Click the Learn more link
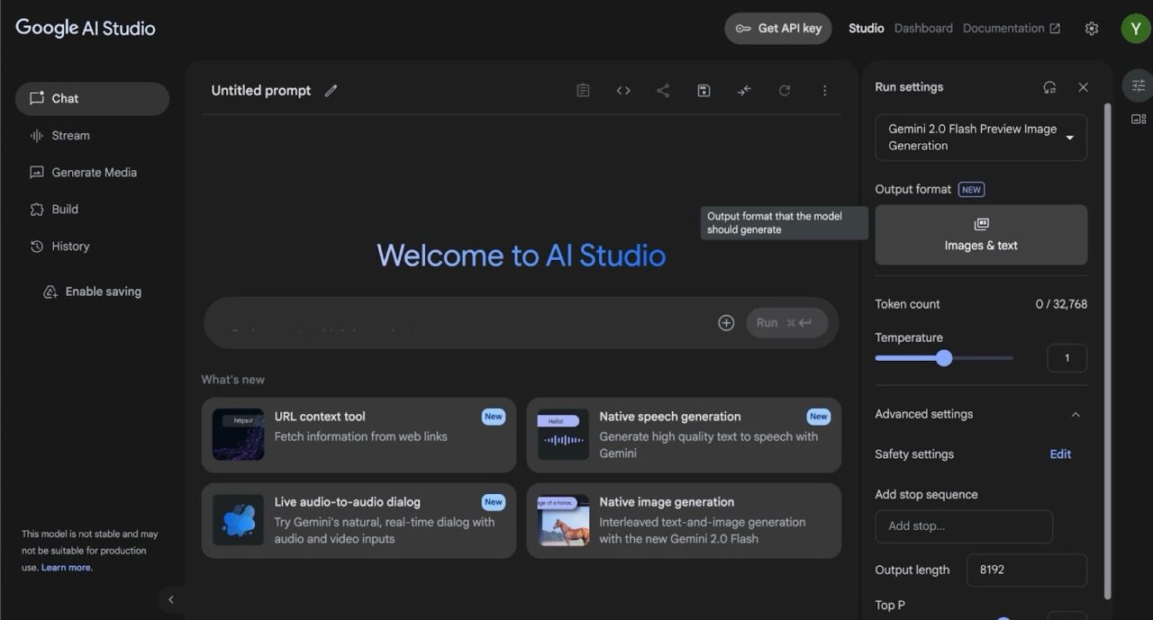This screenshot has width=1153, height=620. (66, 568)
